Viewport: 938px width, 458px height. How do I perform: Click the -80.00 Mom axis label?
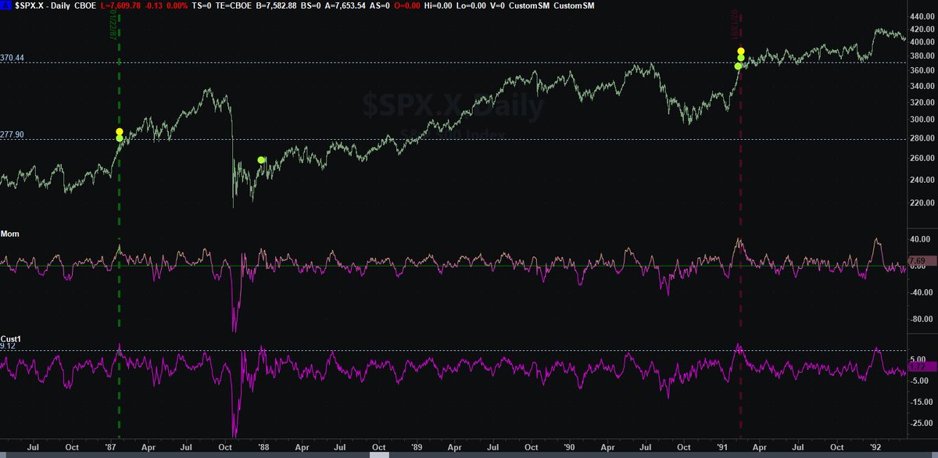pos(921,319)
